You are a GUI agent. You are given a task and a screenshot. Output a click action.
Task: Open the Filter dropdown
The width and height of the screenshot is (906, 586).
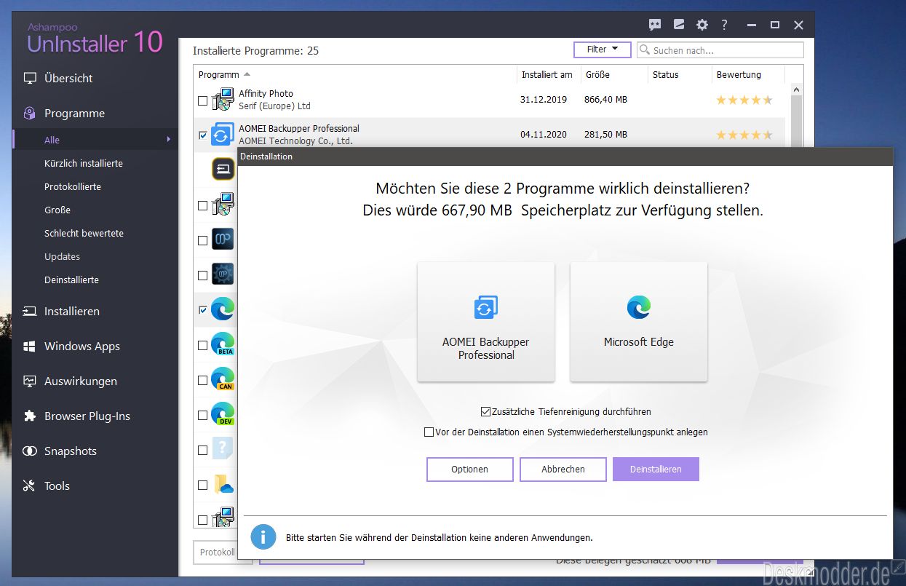(603, 50)
